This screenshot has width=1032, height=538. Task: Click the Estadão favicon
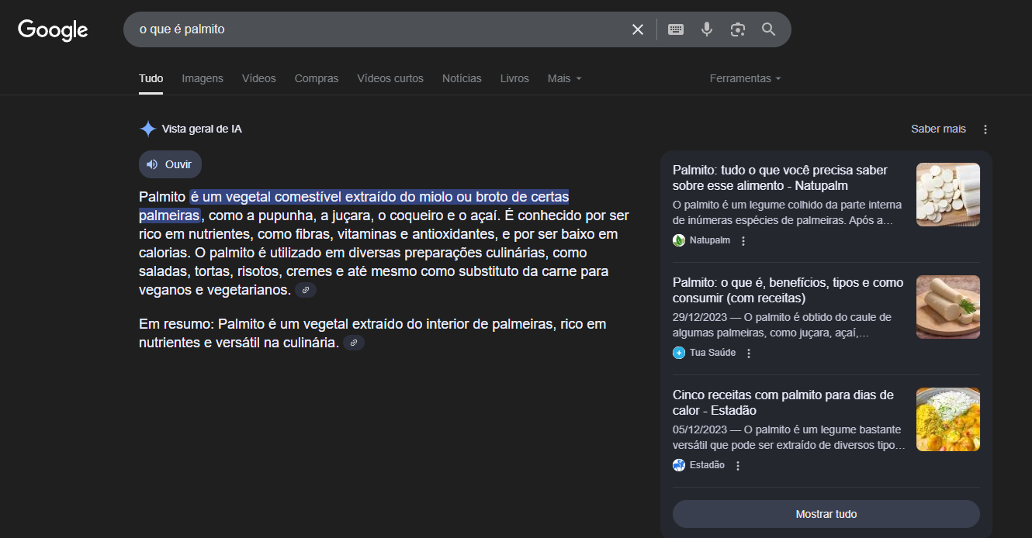pyautogui.click(x=679, y=465)
